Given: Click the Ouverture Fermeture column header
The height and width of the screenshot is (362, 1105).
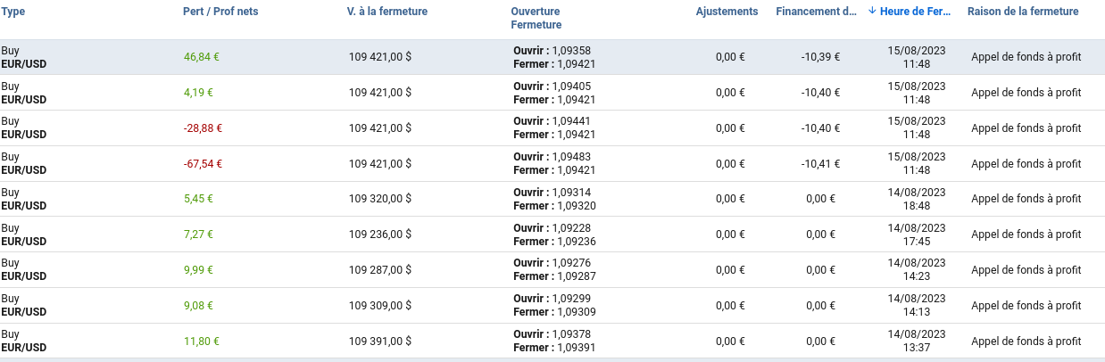Looking at the screenshot, I should coord(536,18).
